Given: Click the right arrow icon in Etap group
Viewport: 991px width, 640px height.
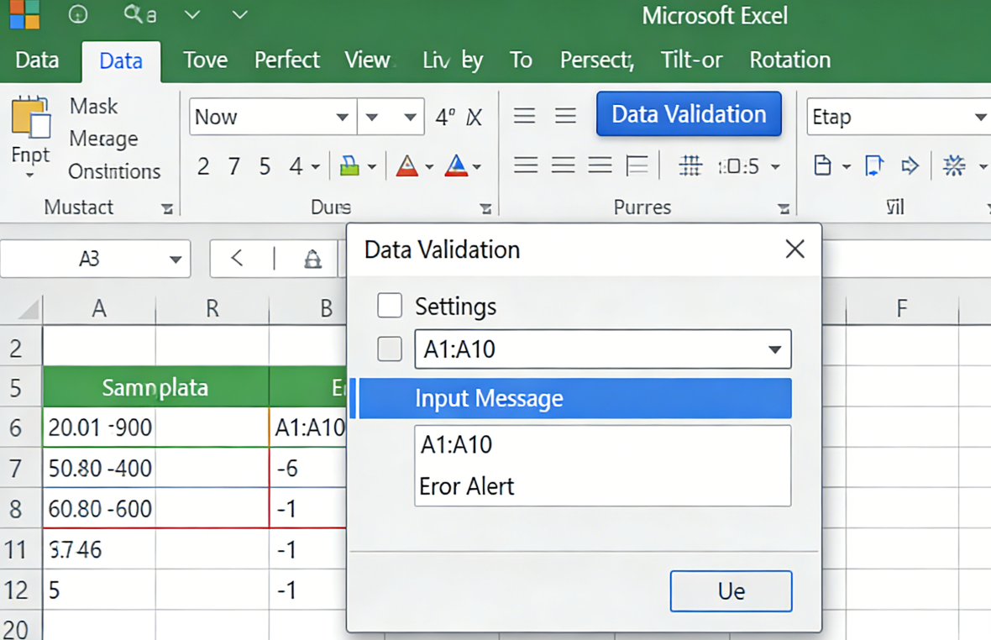Looking at the screenshot, I should click(910, 166).
